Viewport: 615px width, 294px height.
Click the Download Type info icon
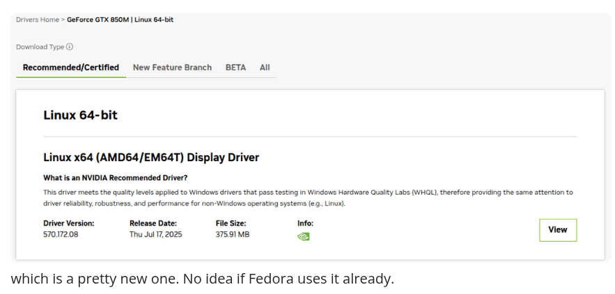tap(70, 47)
